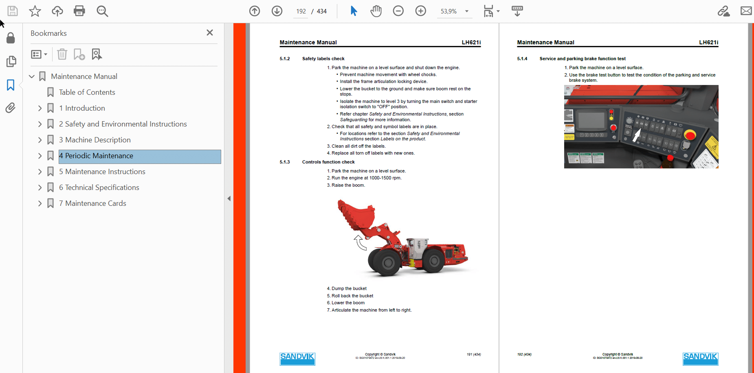Jump to 2 Safety and Environmental Instructions
The height and width of the screenshot is (373, 754).
(123, 124)
